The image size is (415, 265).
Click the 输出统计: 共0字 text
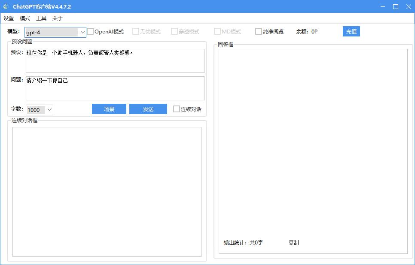243,243
